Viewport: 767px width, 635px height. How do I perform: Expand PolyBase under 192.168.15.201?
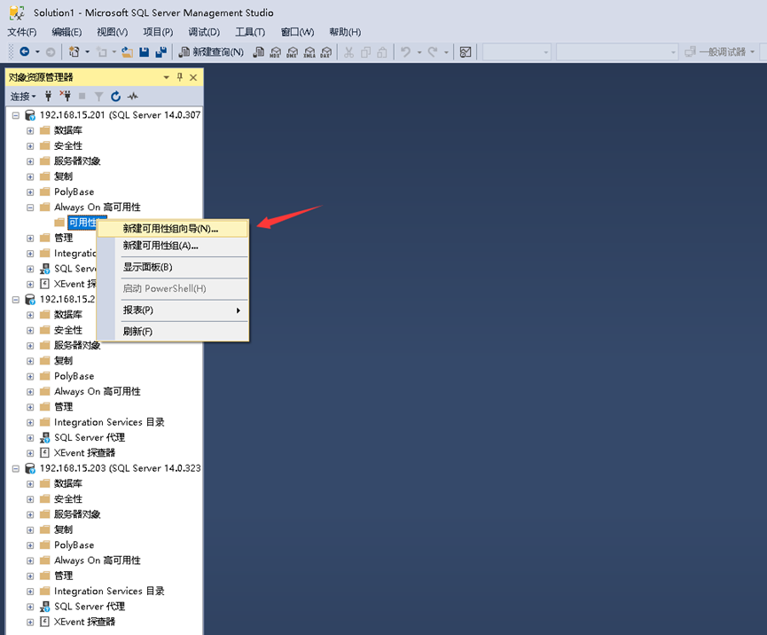tap(30, 192)
